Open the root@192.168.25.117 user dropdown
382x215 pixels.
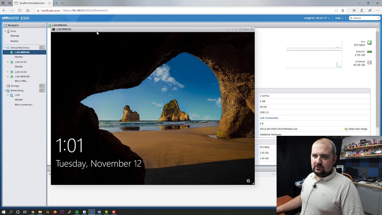point(317,18)
